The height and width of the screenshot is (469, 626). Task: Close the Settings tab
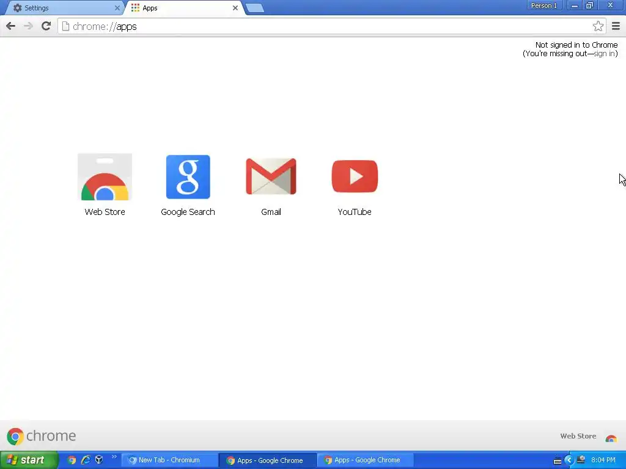click(x=117, y=8)
